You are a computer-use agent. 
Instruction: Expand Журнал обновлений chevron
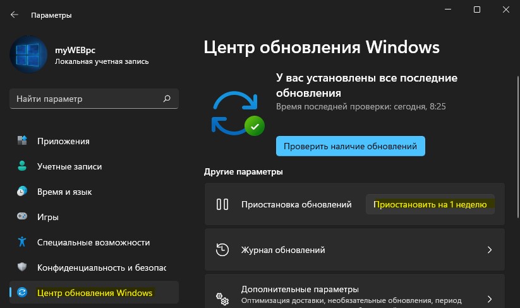click(x=490, y=250)
